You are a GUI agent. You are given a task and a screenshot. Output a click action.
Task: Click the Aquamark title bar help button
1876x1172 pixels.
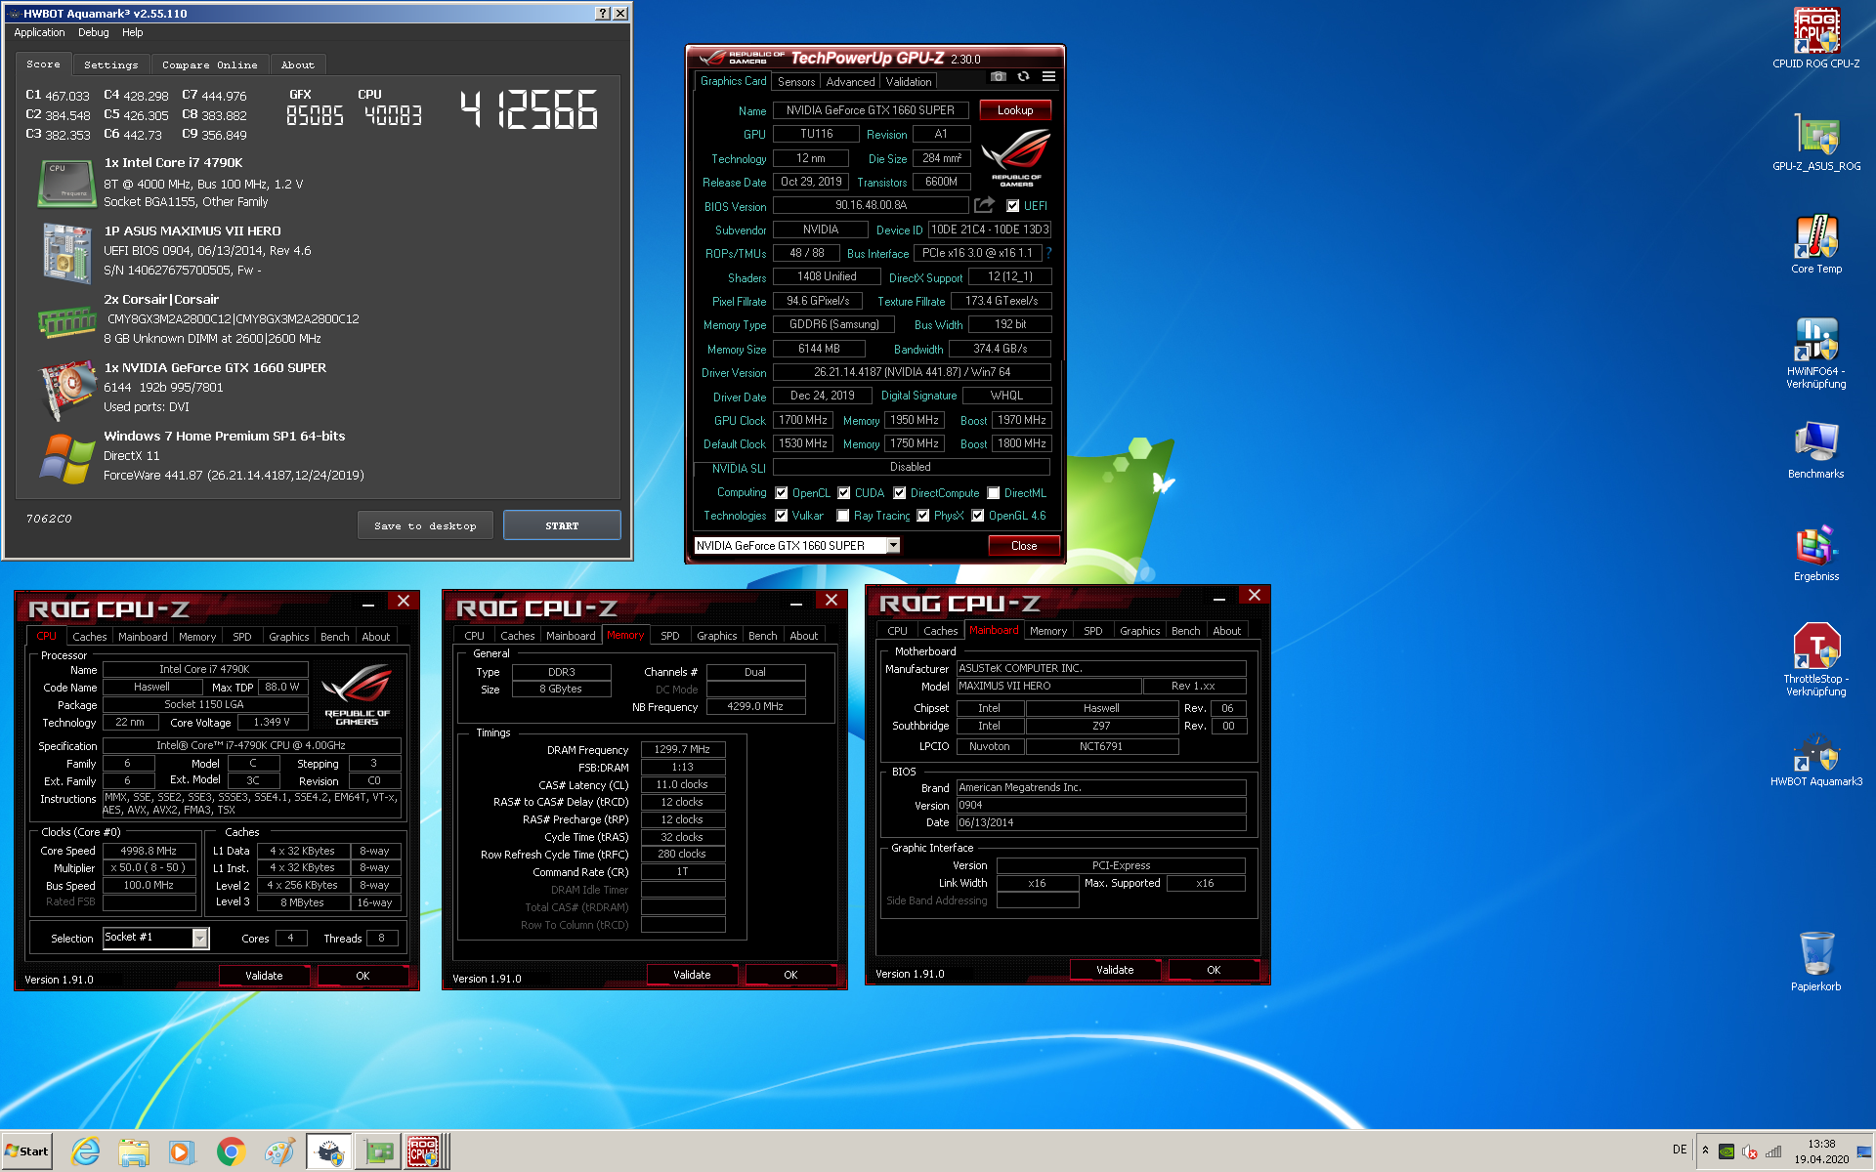(603, 14)
